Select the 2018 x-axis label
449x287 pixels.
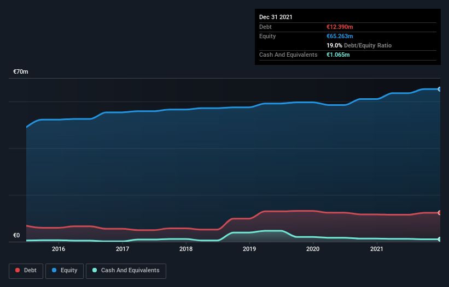(186, 249)
